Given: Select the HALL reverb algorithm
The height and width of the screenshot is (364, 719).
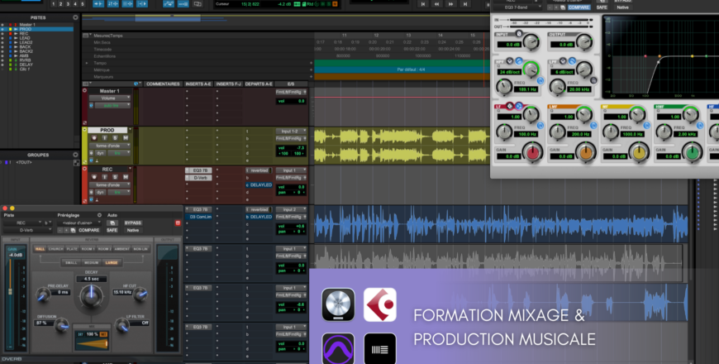Looking at the screenshot, I should (x=40, y=249).
